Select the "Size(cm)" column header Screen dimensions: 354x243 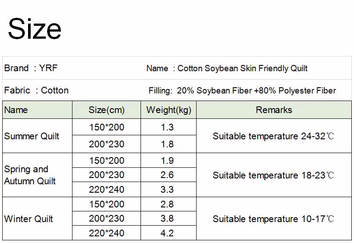coord(107,110)
